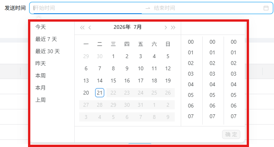Open the 7月 month selector
The height and width of the screenshot is (147, 274).
[138, 27]
